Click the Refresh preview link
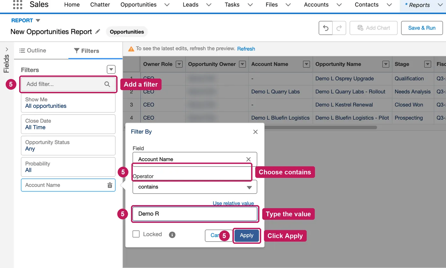 (246, 49)
